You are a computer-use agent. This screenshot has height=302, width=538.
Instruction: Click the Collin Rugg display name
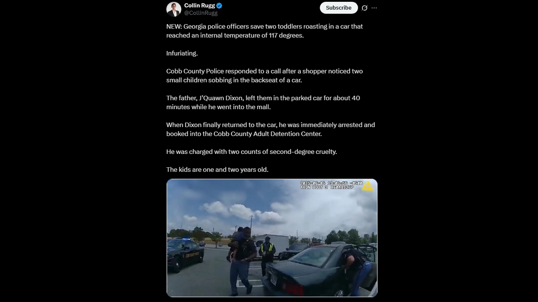(200, 6)
